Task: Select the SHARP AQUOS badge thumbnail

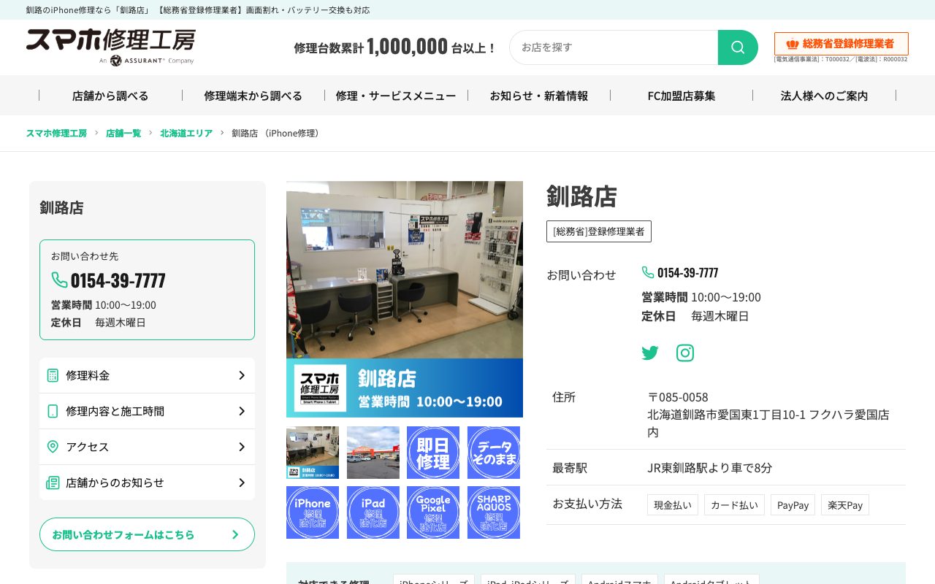Action: pos(494,512)
